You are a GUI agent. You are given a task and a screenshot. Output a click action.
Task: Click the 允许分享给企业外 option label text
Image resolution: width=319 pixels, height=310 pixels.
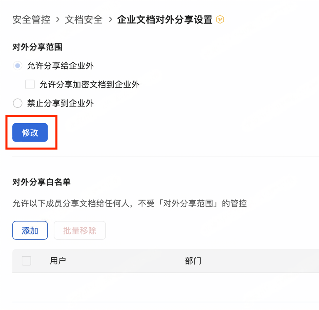pos(60,66)
